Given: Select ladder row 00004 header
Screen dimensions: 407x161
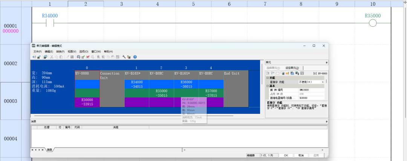Looking at the screenshot, I should point(11,139).
